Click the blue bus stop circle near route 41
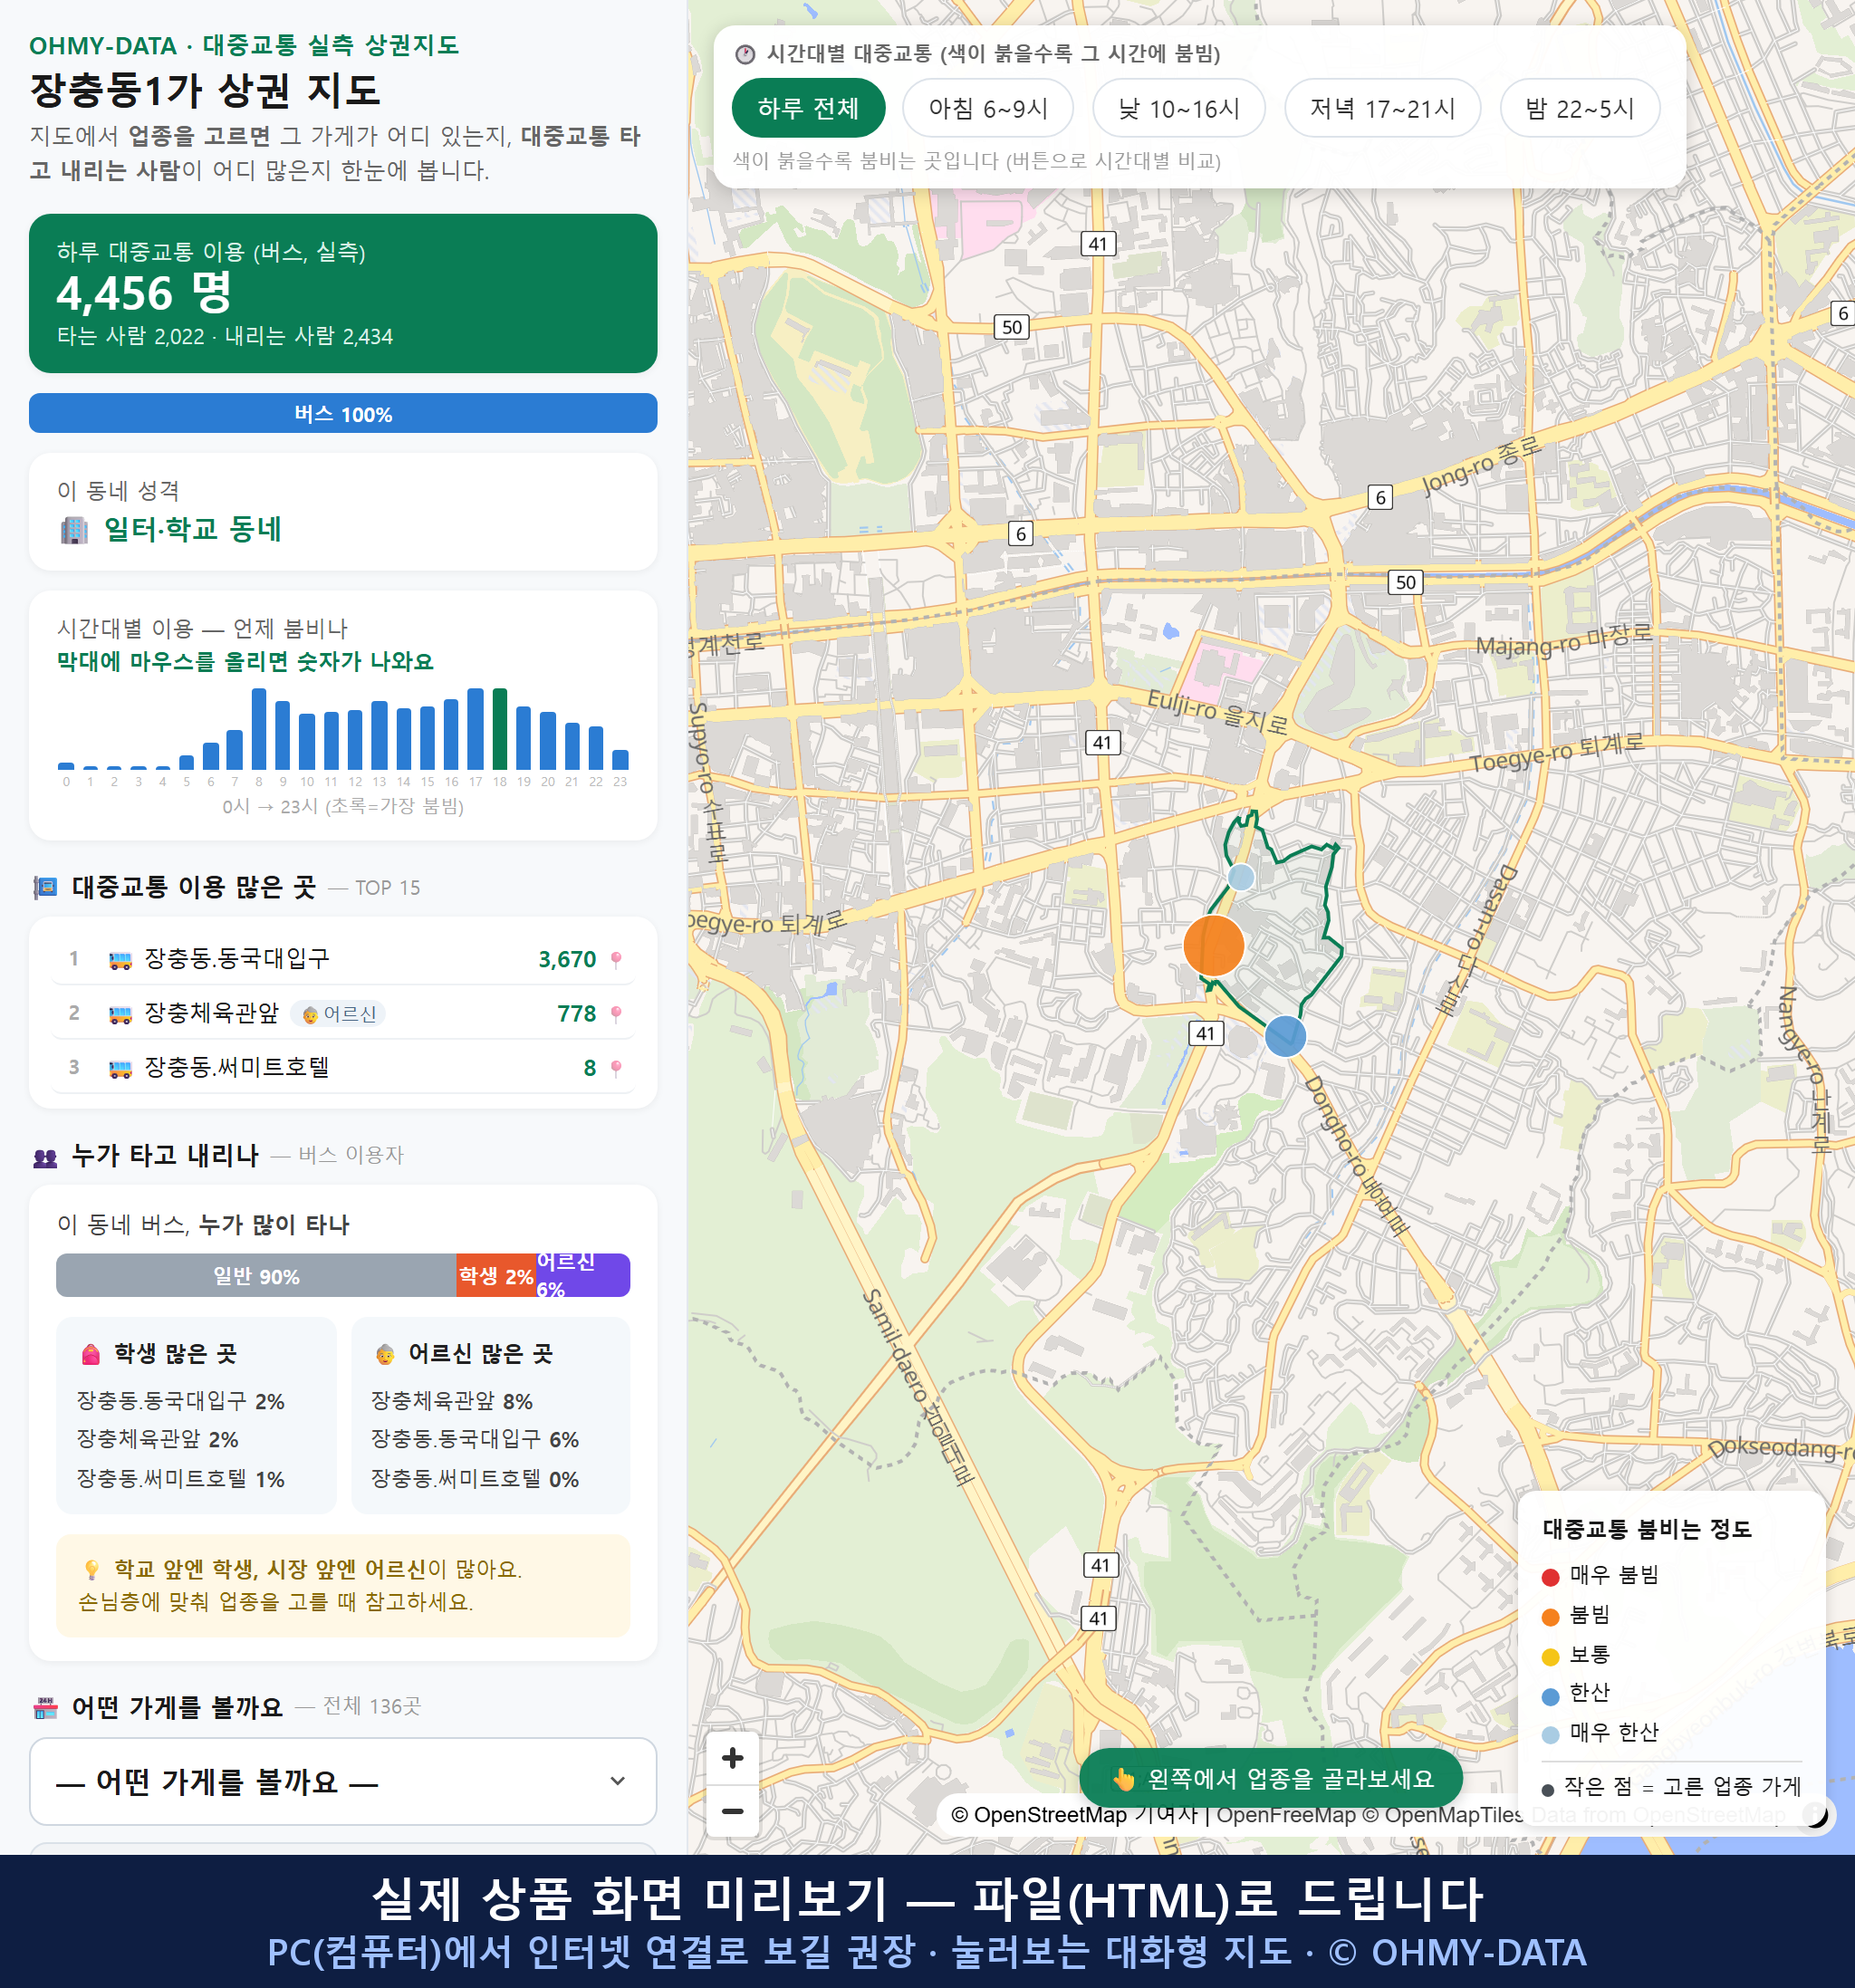The width and height of the screenshot is (1855, 1988). click(x=1285, y=1036)
